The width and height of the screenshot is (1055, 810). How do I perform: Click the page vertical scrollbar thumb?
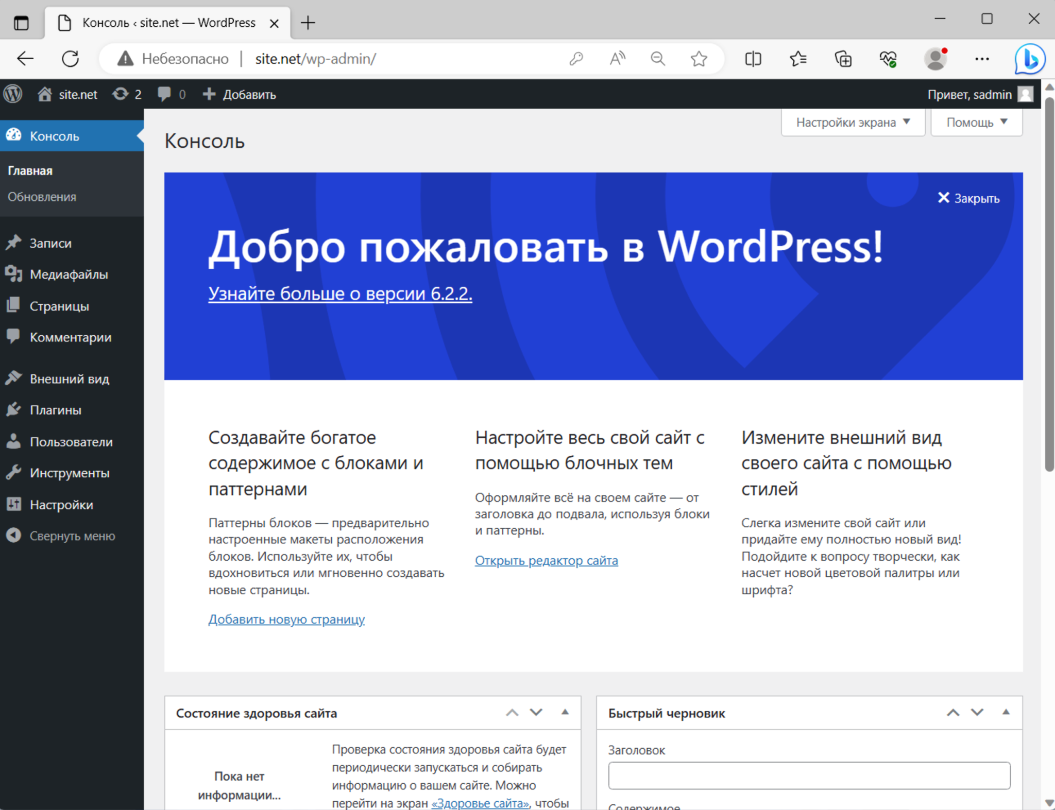(x=1049, y=283)
